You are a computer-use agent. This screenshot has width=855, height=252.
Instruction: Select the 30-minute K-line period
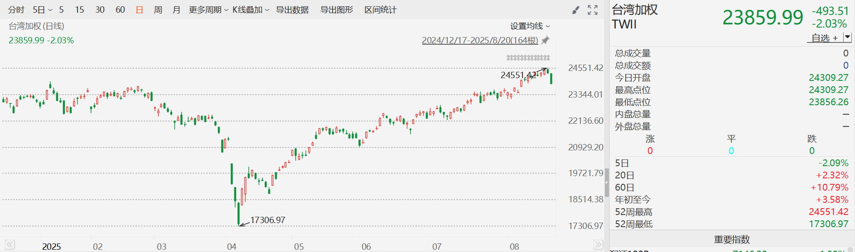point(100,9)
